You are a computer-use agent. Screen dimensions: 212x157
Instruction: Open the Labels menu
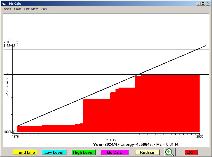pyautogui.click(x=7, y=9)
